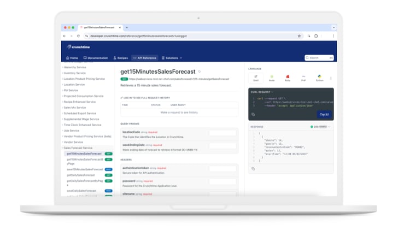Click the Try It! button
Image resolution: width=410 pixels, height=230 pixels.
(324, 115)
